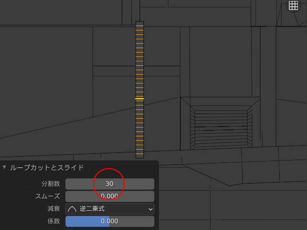Screen dimensions: 307x230
Task: Collapse the ループカットとスライド panel
Action: pyautogui.click(x=4, y=167)
